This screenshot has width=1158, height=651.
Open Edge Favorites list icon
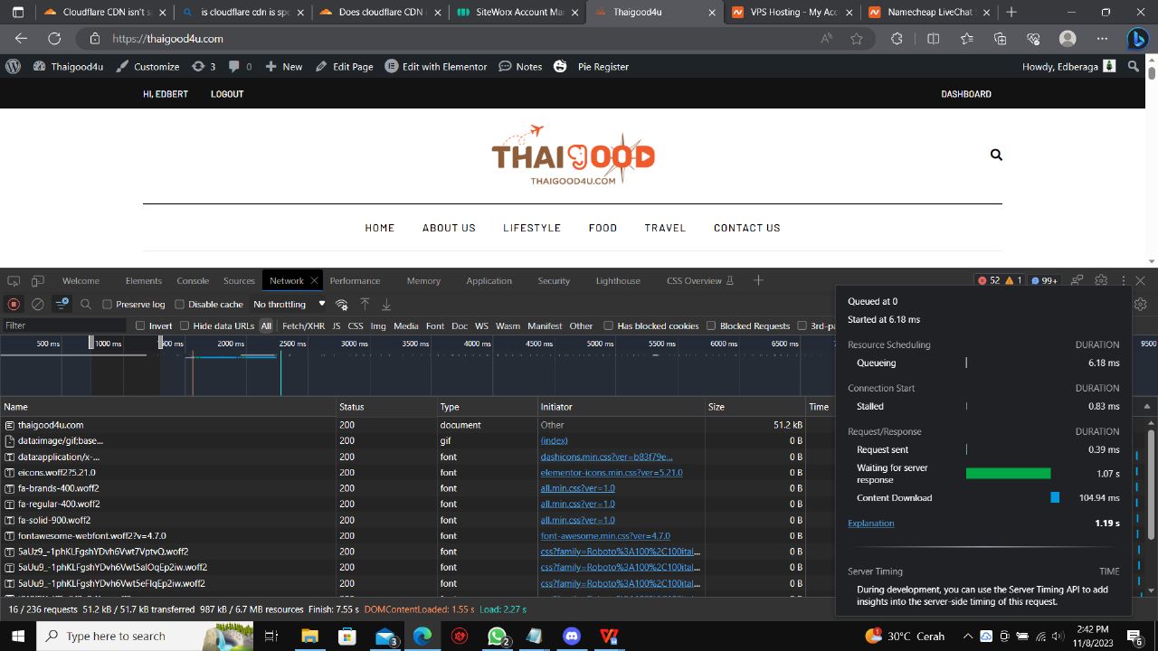(967, 39)
